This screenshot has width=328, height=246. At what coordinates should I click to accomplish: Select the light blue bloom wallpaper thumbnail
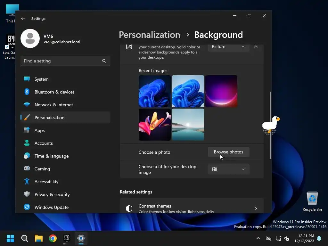pyautogui.click(x=188, y=91)
